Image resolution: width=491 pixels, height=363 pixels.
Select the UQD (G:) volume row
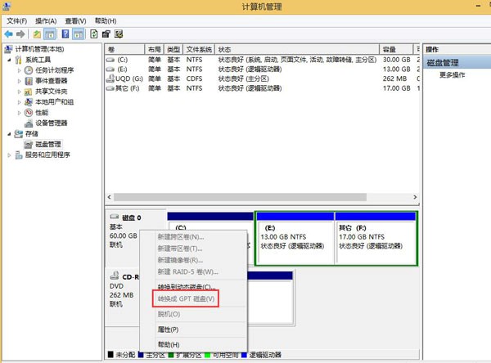point(129,79)
